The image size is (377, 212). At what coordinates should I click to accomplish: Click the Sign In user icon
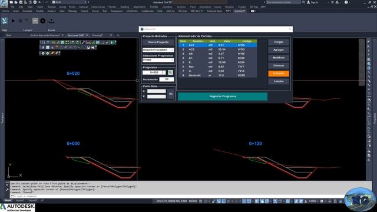pyautogui.click(x=309, y=2)
